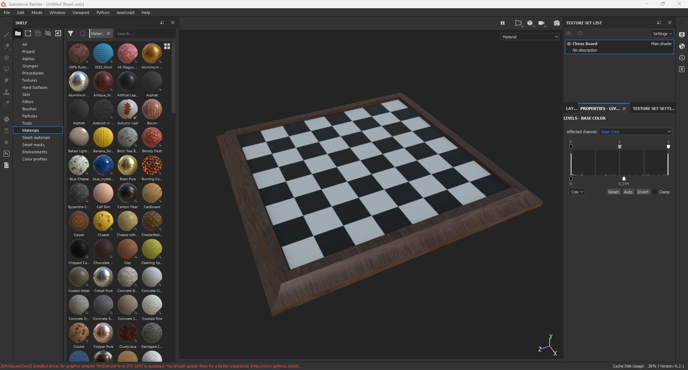Image resolution: width=688 pixels, height=370 pixels.
Task: Close the Properties - Levels tab
Action: [x=624, y=109]
